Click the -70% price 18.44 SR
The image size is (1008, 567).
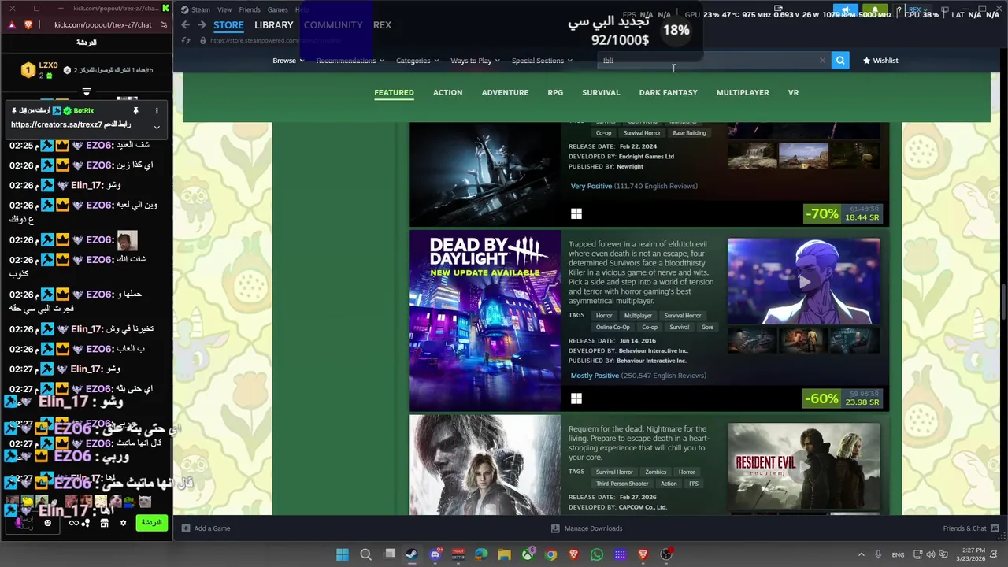842,213
